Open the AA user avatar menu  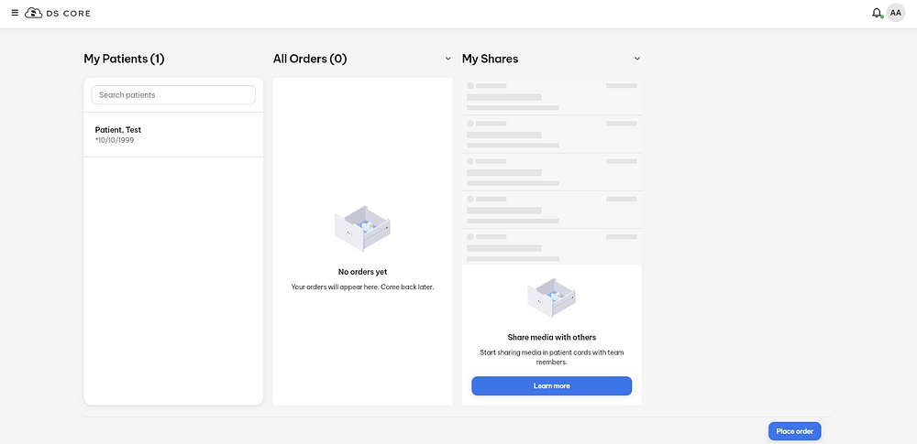pyautogui.click(x=896, y=13)
